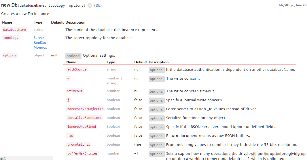This screenshot has width=307, height=160.
Task: Click the promoteLongs option name
Action: 79,144
